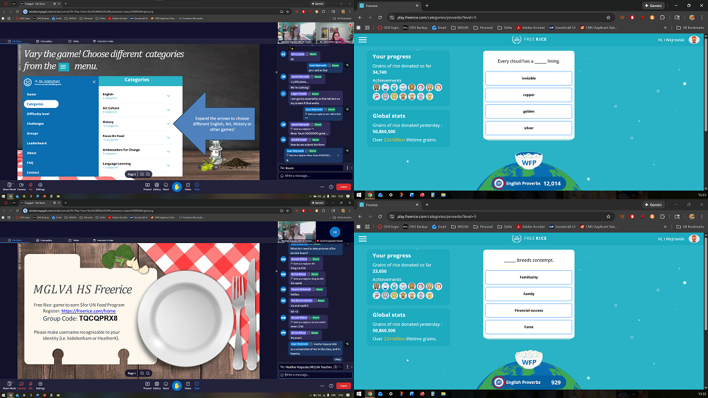Click Heather Kapusta video thumbnail in Vary-the-game window
The image size is (708, 398).
[x=297, y=33]
